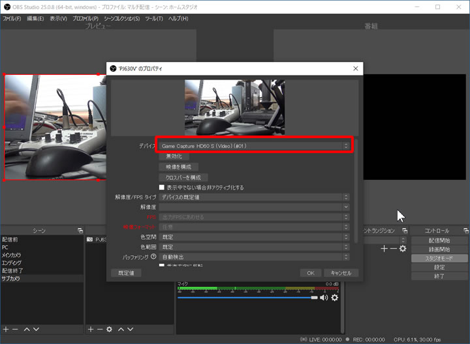Open the 表示(V) menu
This screenshot has height=344, width=470.
[59, 18]
